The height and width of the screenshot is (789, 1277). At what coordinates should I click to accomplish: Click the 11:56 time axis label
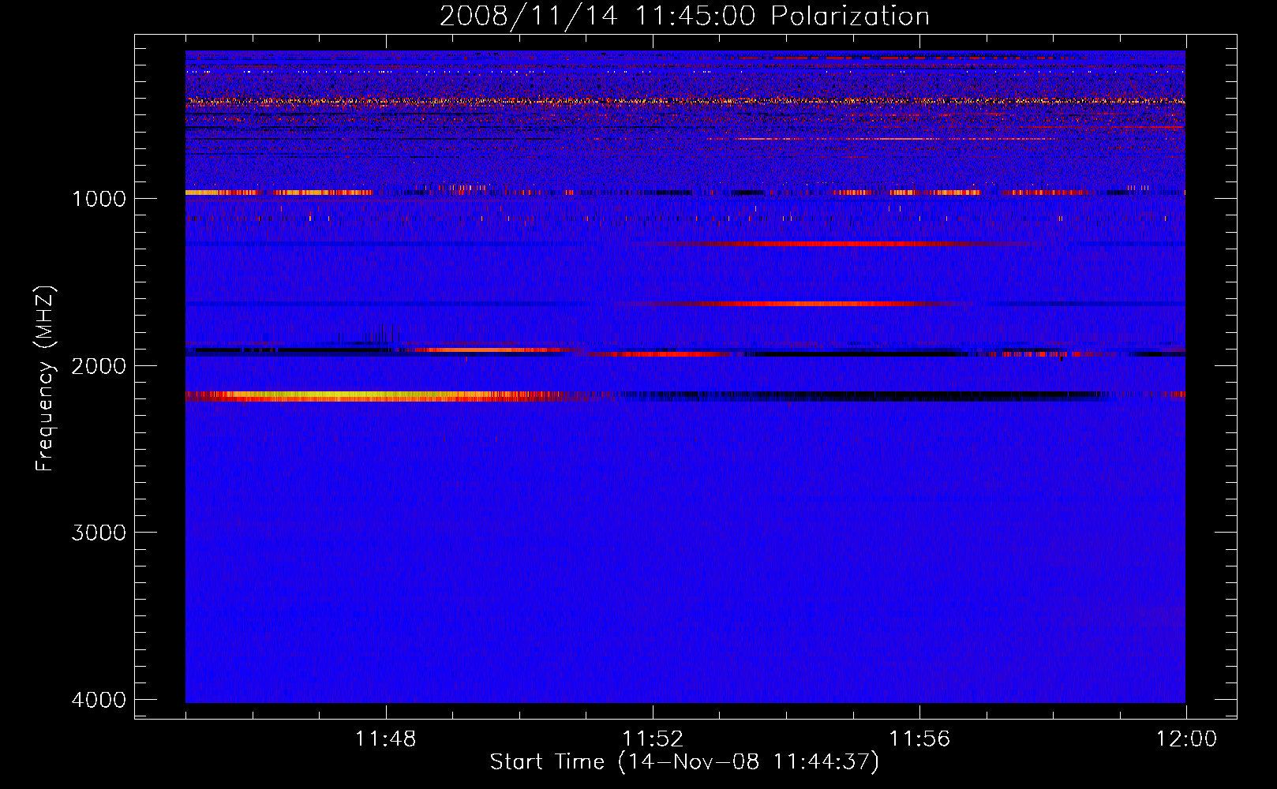pos(919,739)
